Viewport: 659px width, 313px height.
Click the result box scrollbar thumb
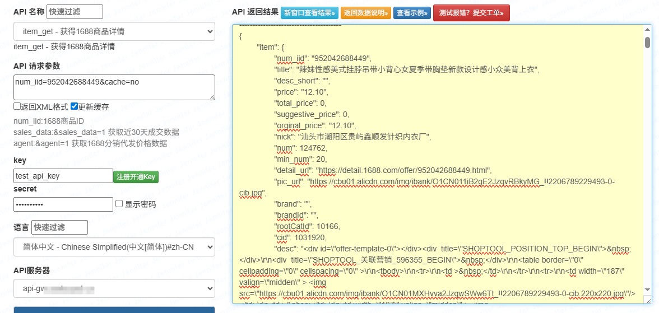648,41
